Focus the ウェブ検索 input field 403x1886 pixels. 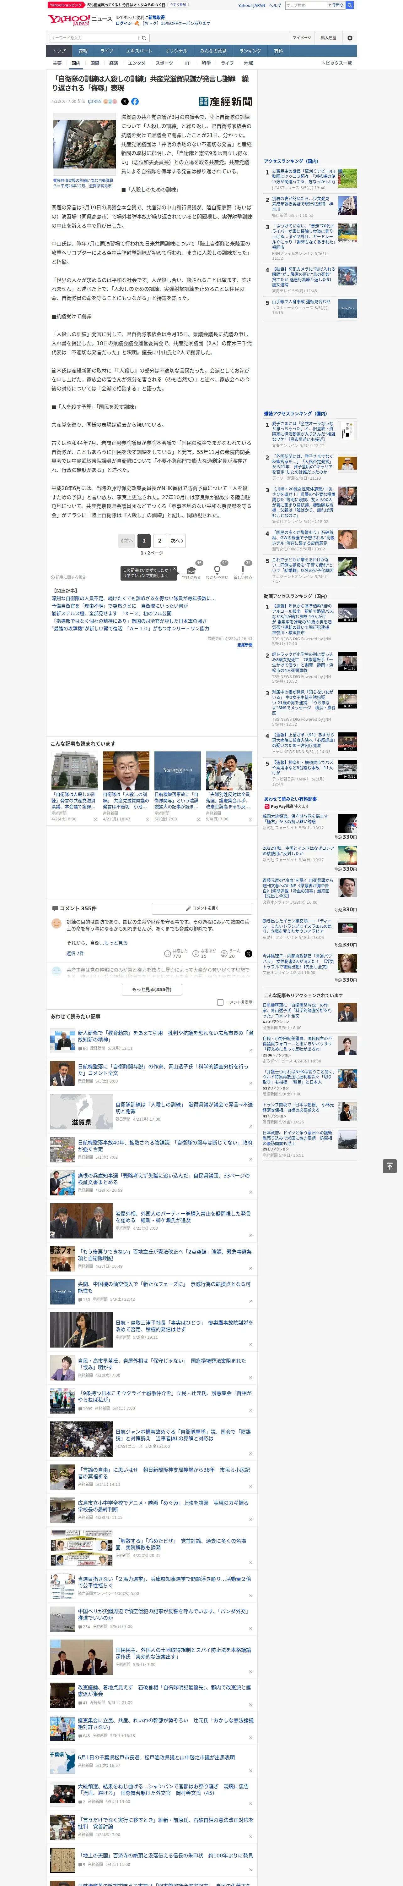click(x=305, y=5)
